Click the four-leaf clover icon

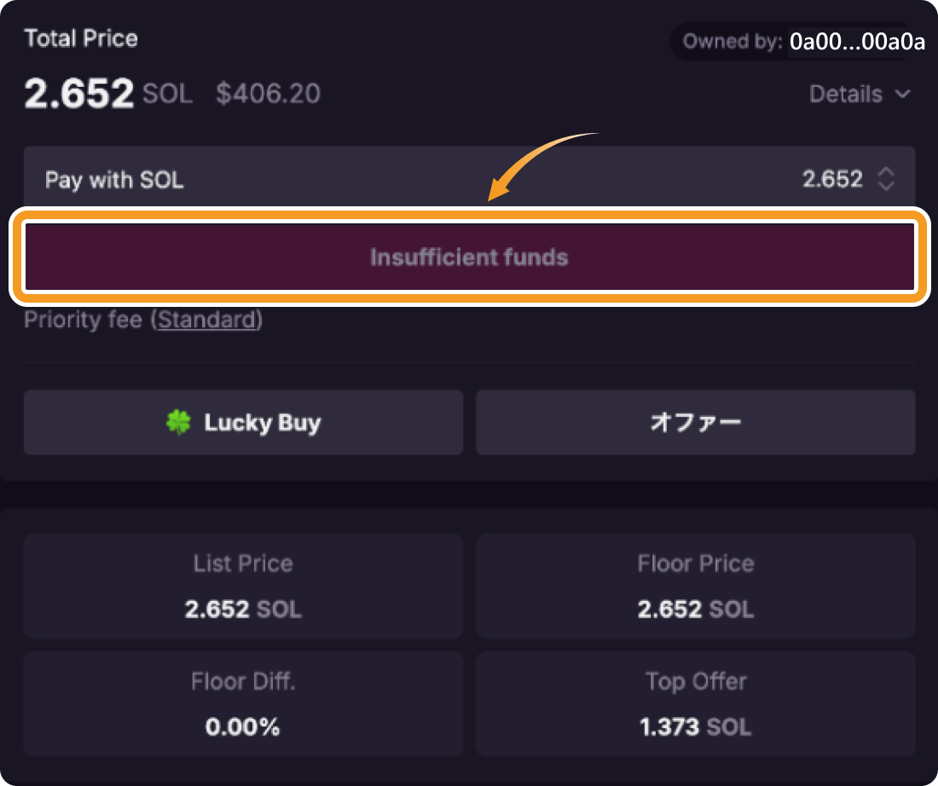pos(178,423)
